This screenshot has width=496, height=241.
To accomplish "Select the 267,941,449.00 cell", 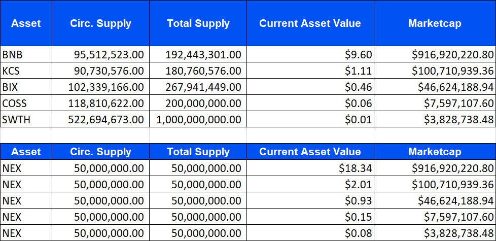I will click(x=198, y=87).
